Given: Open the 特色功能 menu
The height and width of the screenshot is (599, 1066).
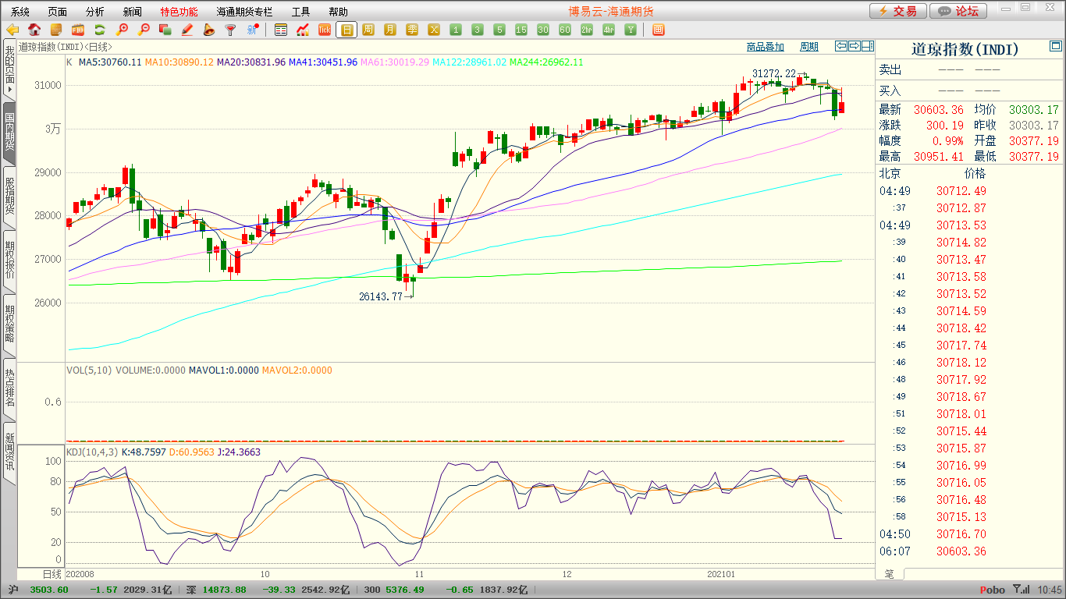Looking at the screenshot, I should click(179, 12).
